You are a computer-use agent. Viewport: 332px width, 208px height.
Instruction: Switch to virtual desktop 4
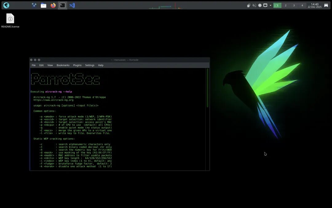point(302,5)
